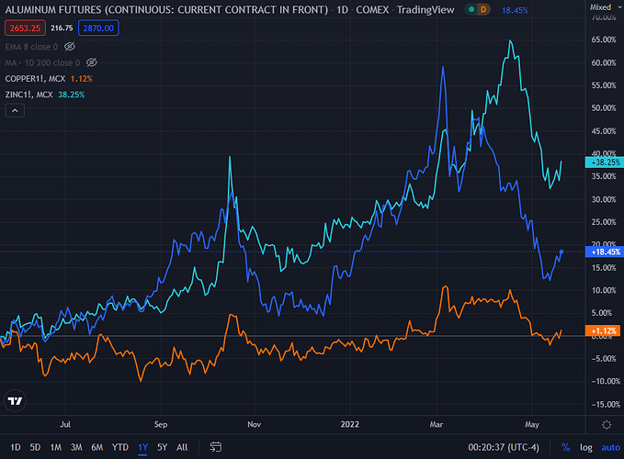The image size is (624, 459).
Task: Click the green market status dot
Action: pos(471,9)
